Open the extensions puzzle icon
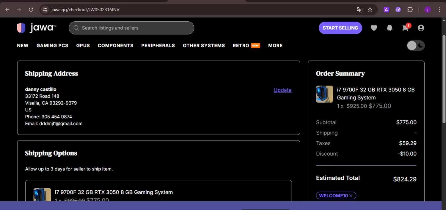The image size is (446, 210). click(410, 10)
